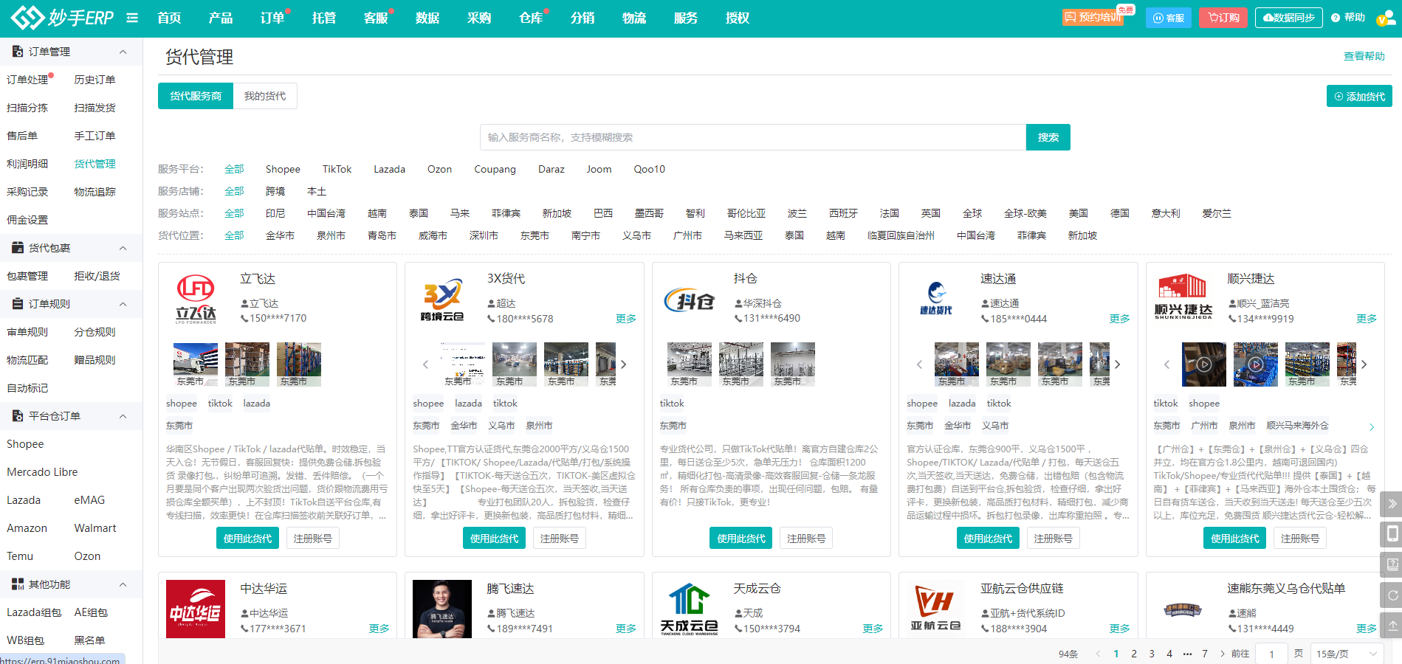Screen dimensions: 1402x664
Task: Play the first video thumbnail in 顺兴捷达
Action: (1203, 364)
